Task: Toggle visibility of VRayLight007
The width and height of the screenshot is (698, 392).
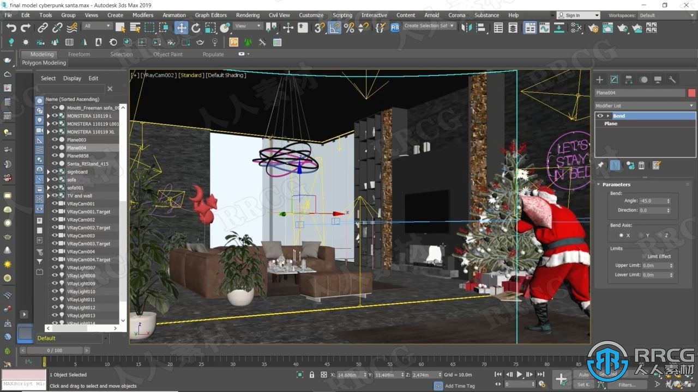Action: pyautogui.click(x=55, y=267)
